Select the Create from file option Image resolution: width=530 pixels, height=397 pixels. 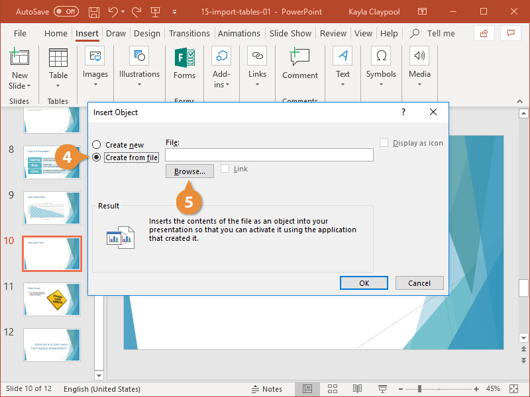(x=97, y=157)
